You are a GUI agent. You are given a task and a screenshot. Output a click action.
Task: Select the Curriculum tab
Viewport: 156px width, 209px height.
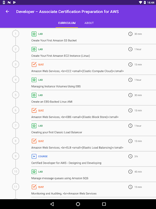tap(67, 23)
